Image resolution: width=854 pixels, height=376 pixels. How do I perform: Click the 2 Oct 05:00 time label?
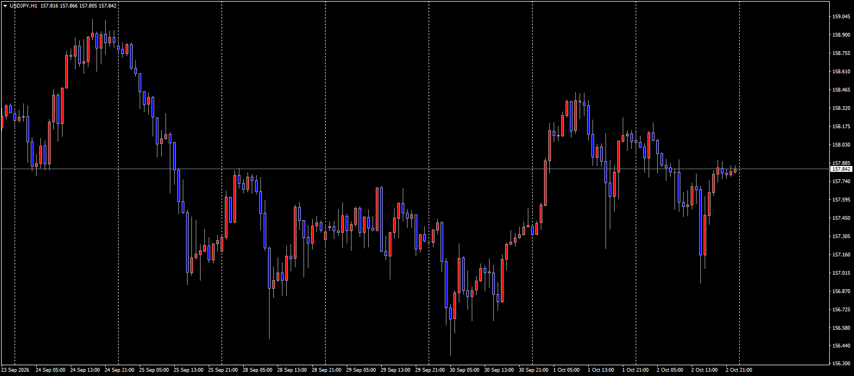pos(670,370)
